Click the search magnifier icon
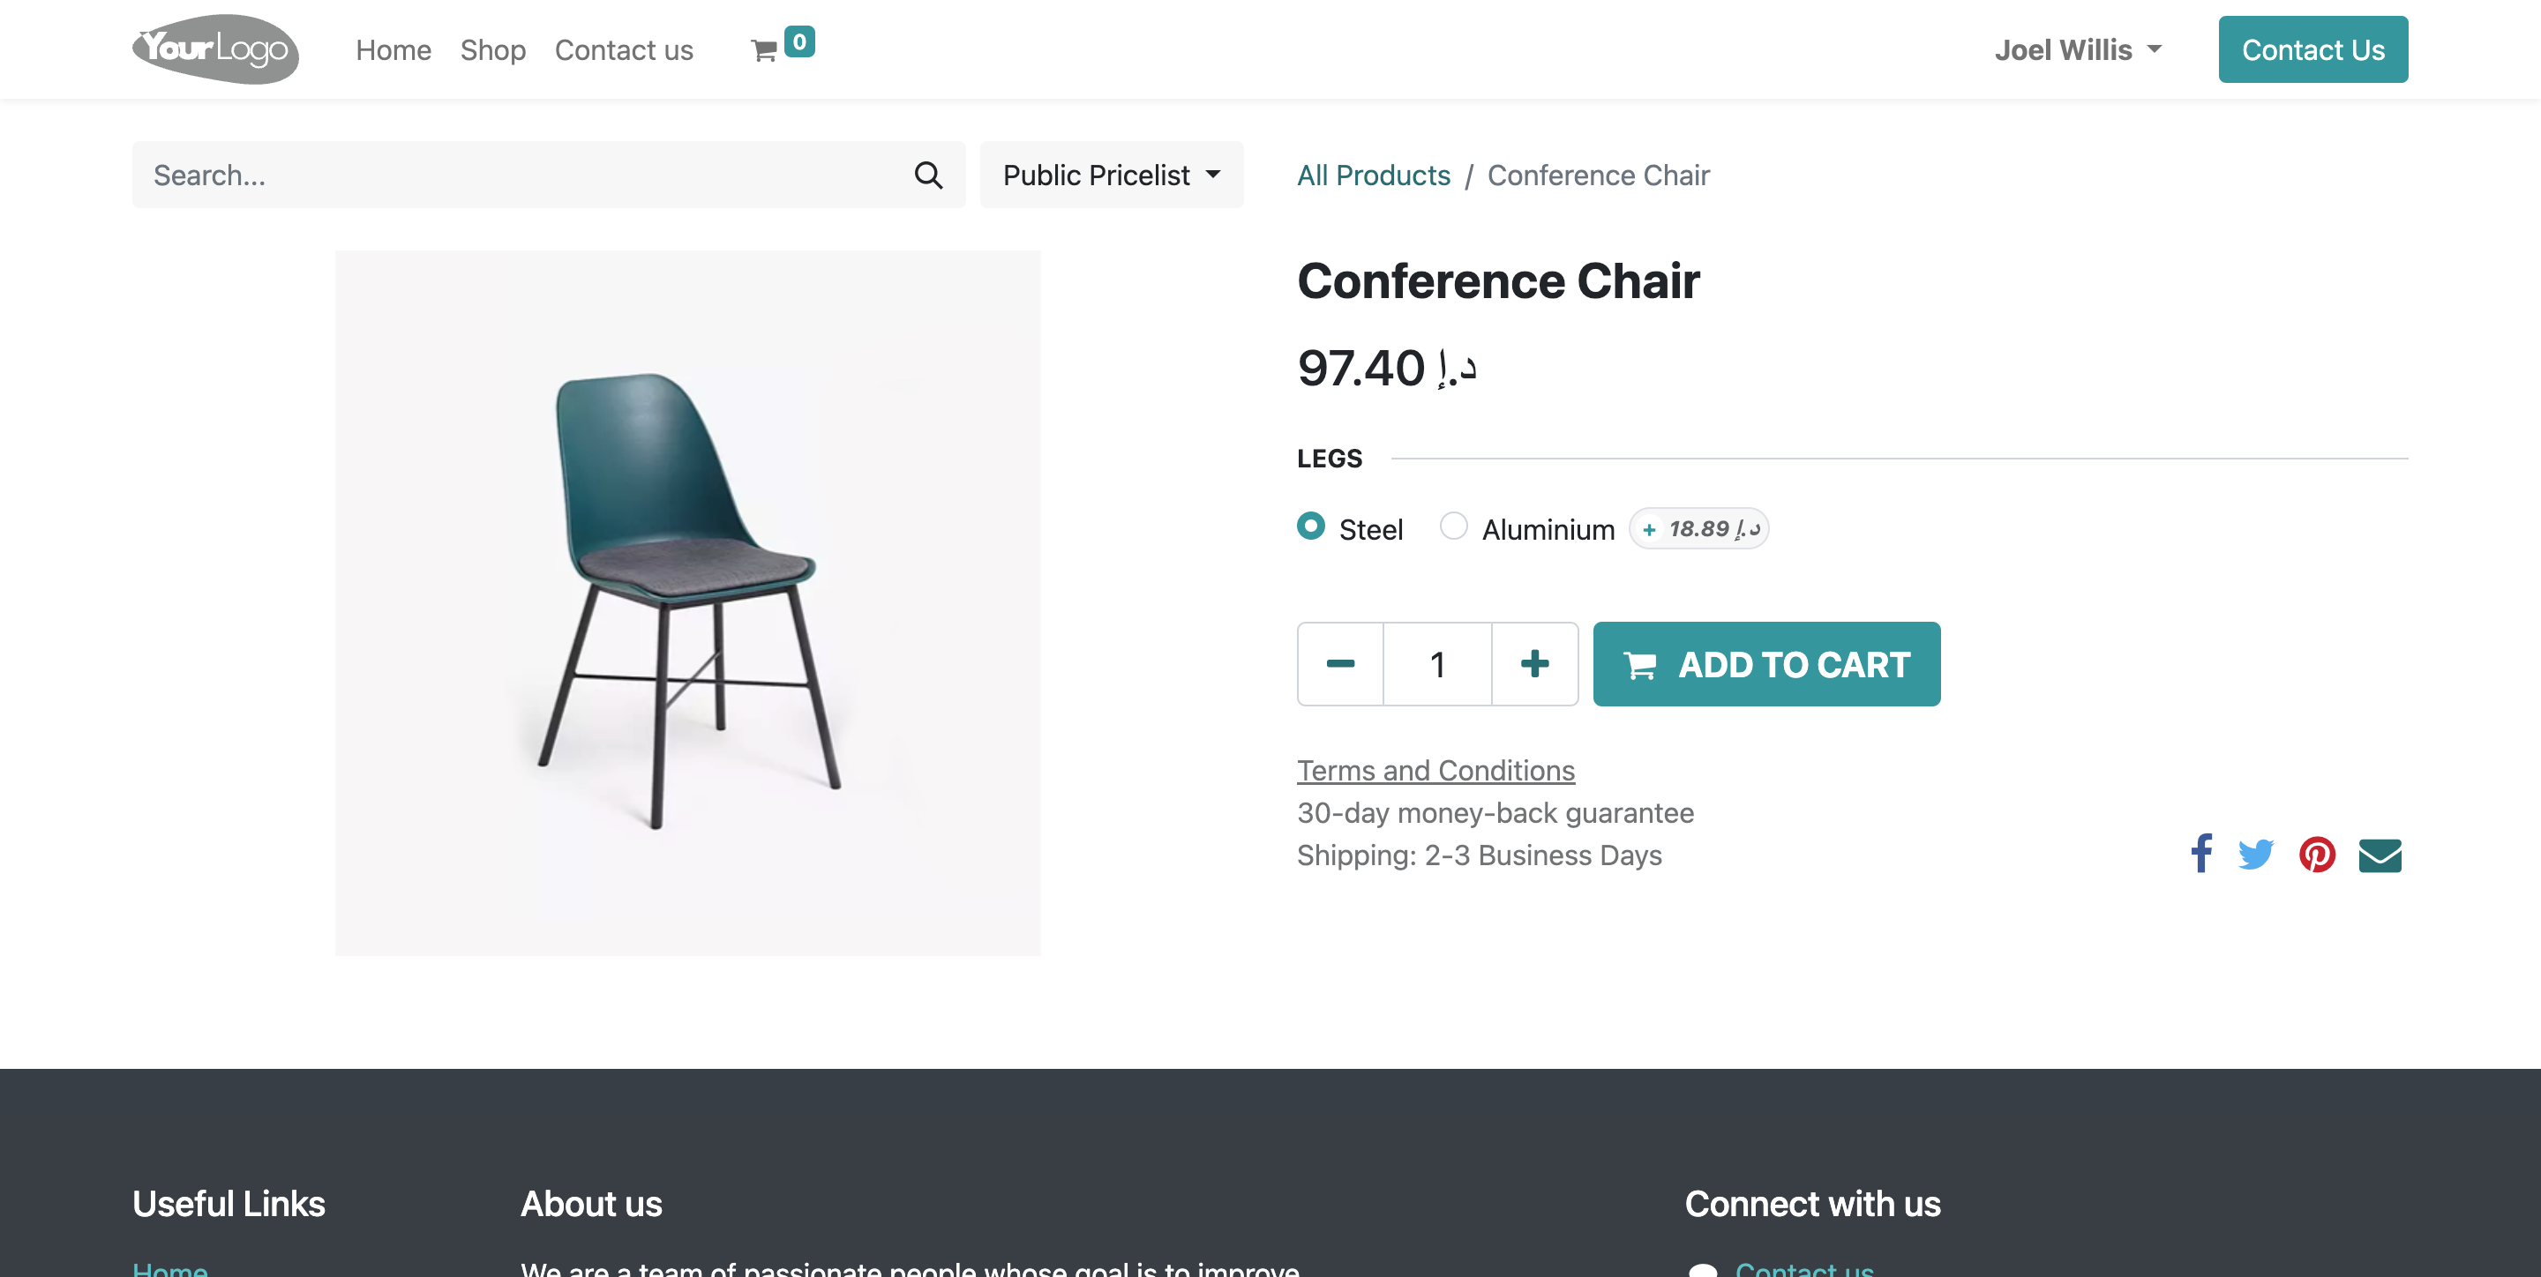2541x1277 pixels. click(928, 175)
